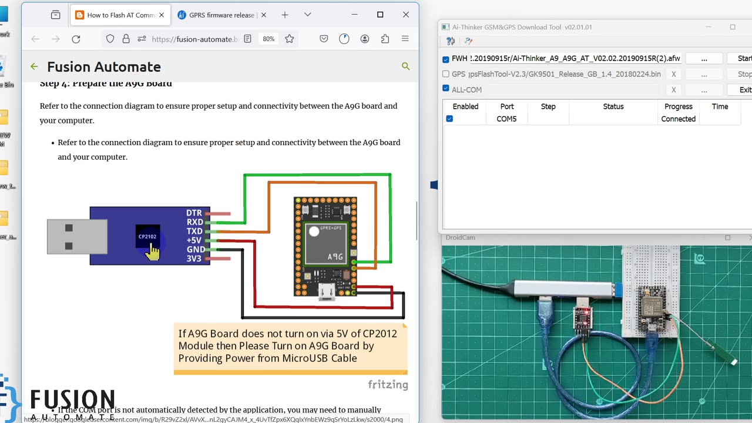Open Firefox account menu

coord(365,39)
